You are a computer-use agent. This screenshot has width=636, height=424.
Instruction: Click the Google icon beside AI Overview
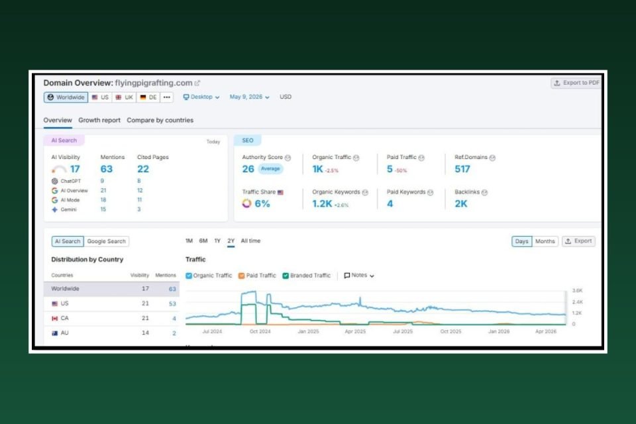(x=55, y=191)
